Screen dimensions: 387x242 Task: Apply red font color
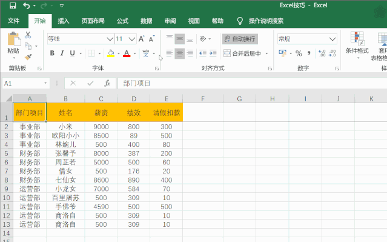127,53
